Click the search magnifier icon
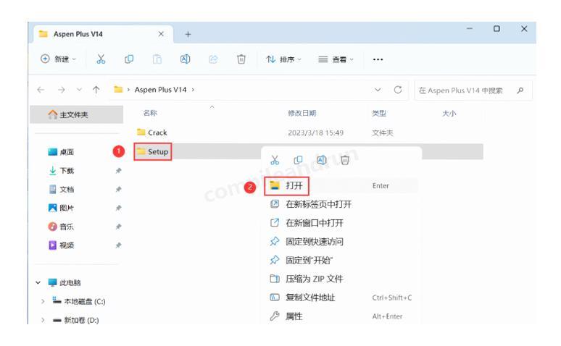Image resolution: width=561 pixels, height=346 pixels. pyautogui.click(x=520, y=90)
